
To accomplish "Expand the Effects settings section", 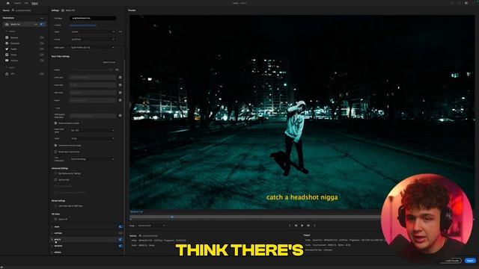I will 52,239.
